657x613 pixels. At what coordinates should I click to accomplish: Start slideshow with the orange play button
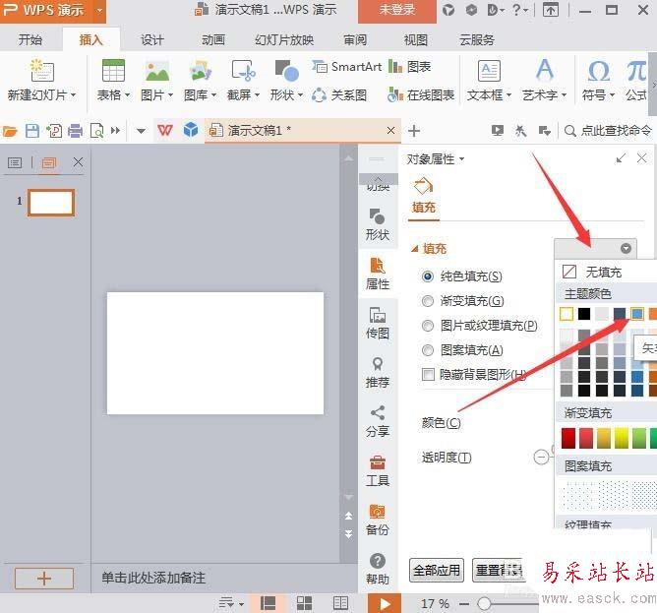coord(384,603)
